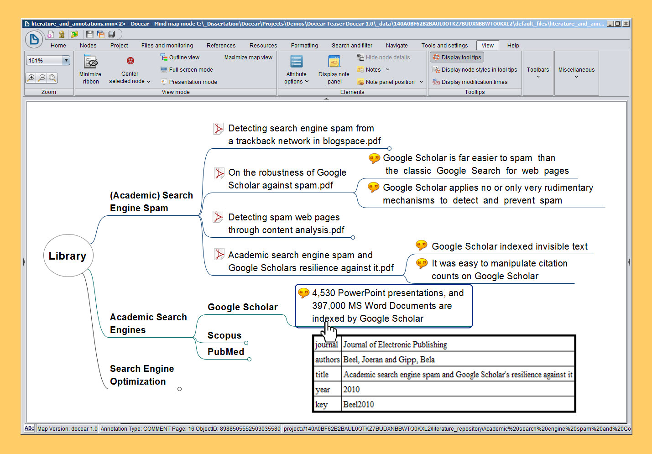Switch to the References tab
Viewport: 652px width, 454px height.
tap(221, 46)
